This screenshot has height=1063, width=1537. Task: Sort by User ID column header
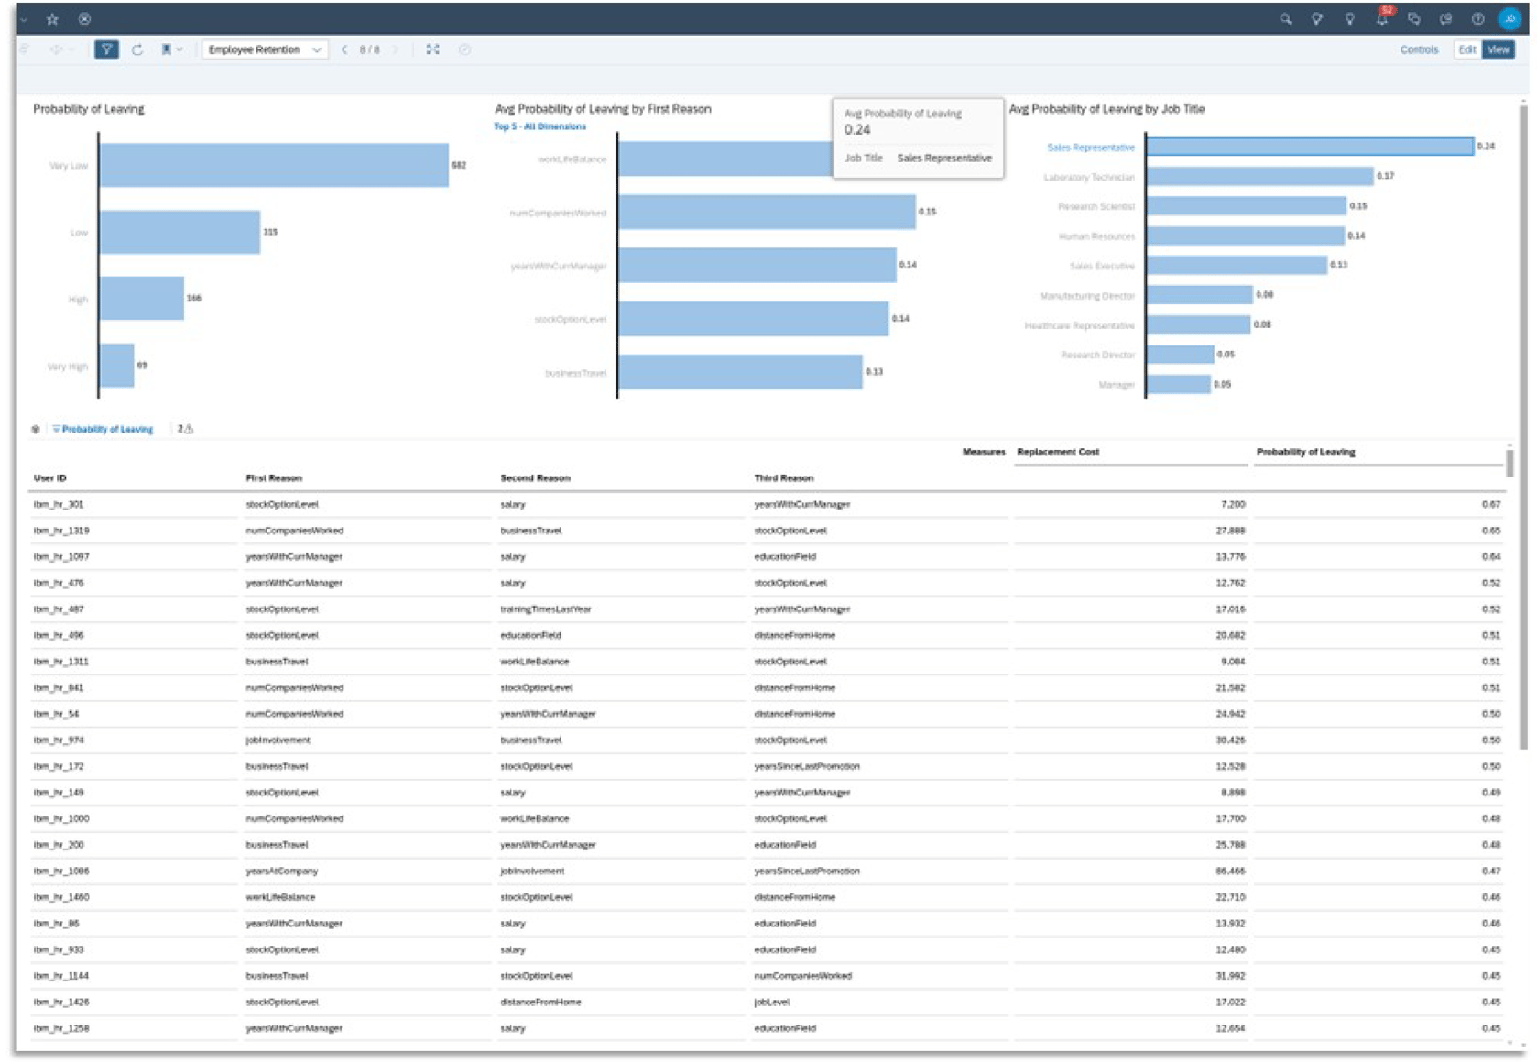pos(50,477)
